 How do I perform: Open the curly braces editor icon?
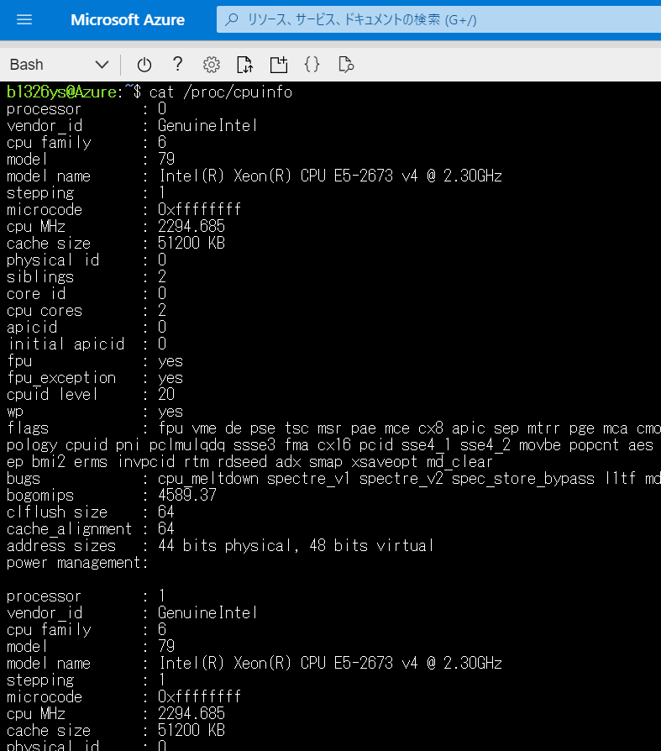tap(312, 65)
